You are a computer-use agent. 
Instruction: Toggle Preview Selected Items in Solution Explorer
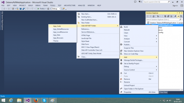[x=178, y=16]
